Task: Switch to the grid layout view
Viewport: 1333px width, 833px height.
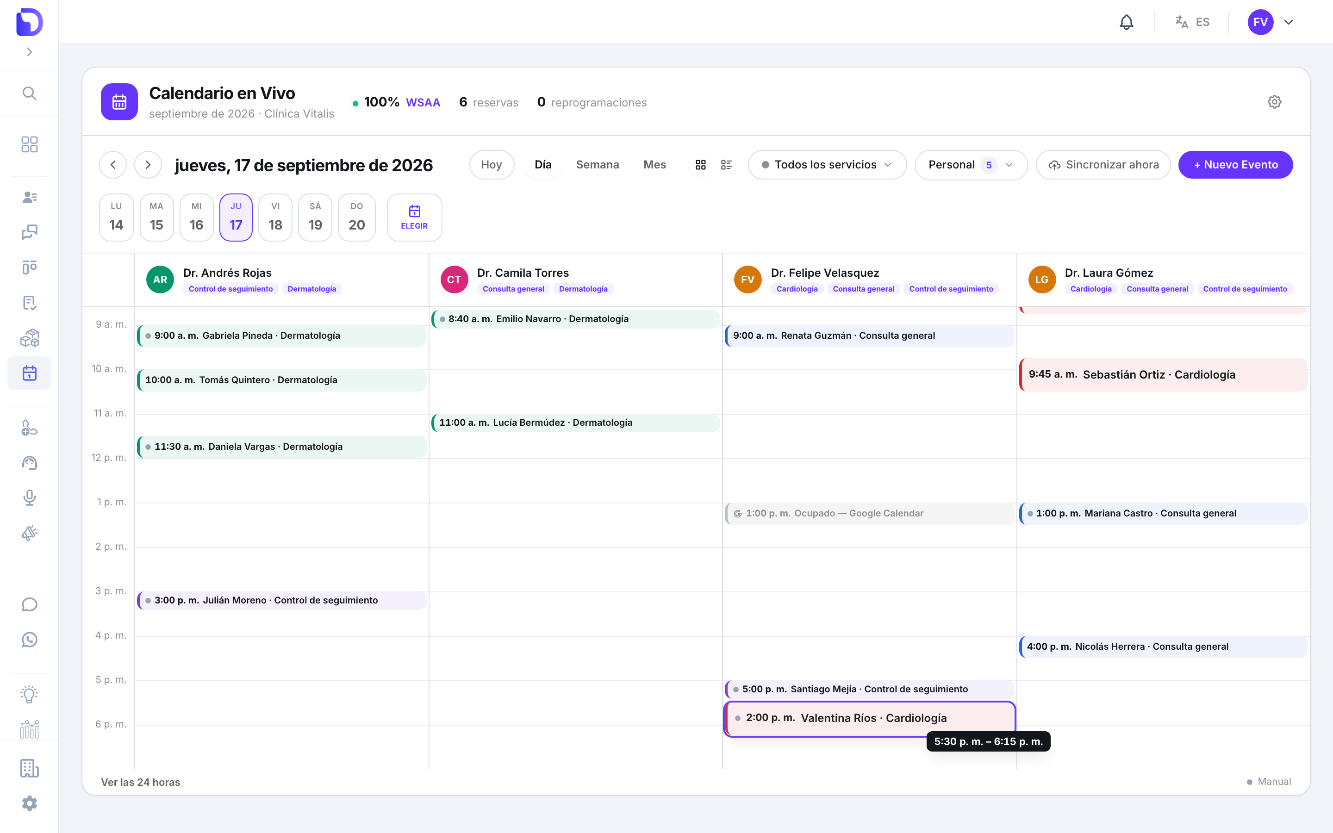Action: [701, 165]
